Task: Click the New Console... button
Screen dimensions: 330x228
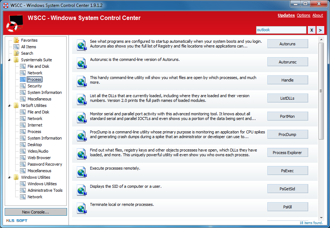Action: pos(36,212)
